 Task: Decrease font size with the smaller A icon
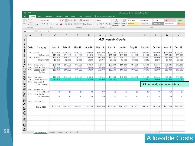(x=63, y=20)
